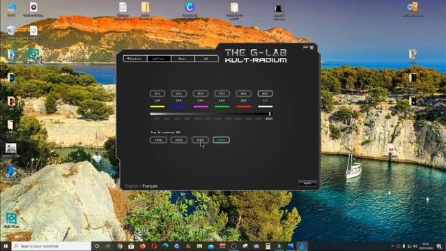Choose the second polling rate button
446x251 pixels.
pyautogui.click(x=179, y=140)
